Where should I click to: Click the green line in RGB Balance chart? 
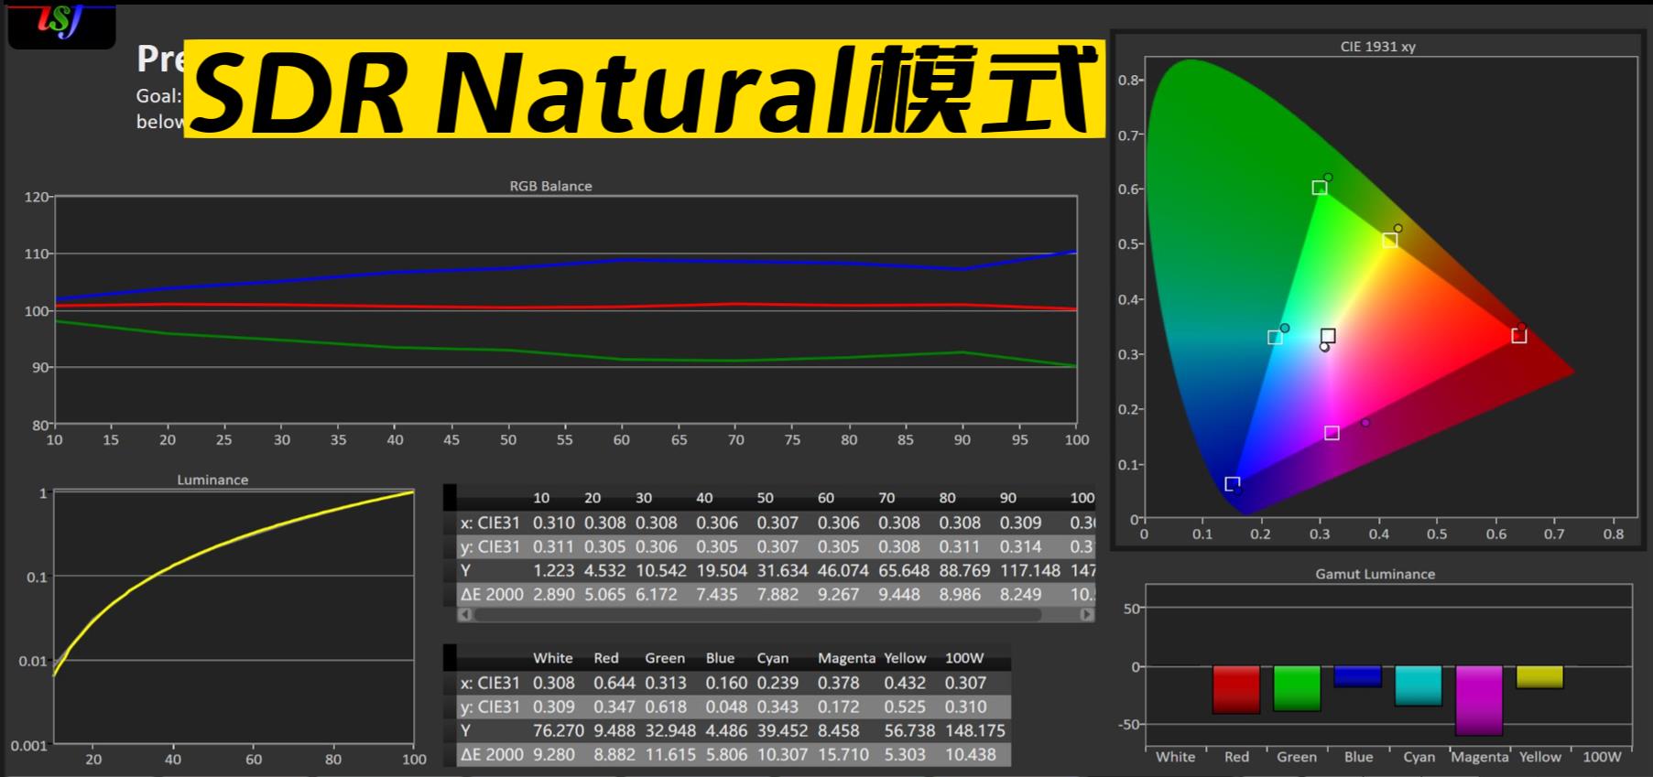tap(565, 354)
